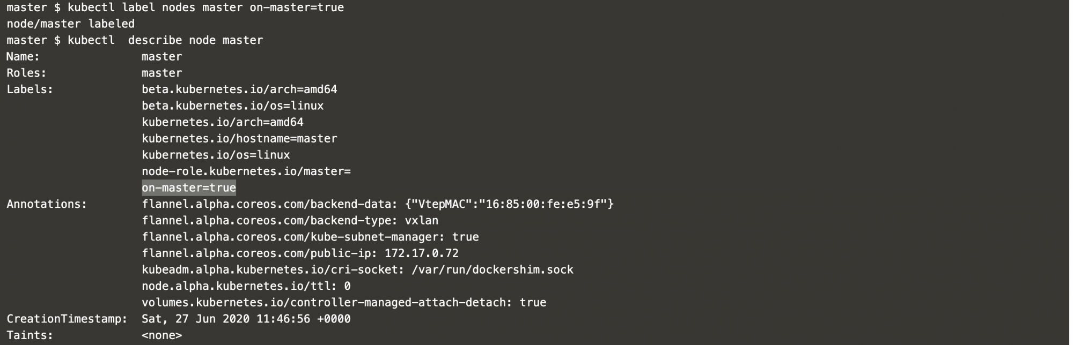1073x345 pixels.
Task: Click the 'node/master labeled' output line
Action: coord(71,24)
